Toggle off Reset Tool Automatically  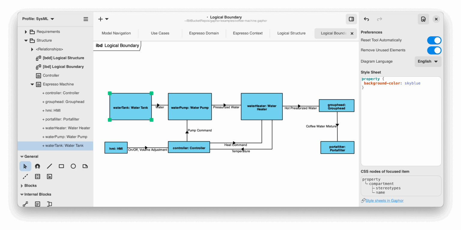click(x=434, y=40)
